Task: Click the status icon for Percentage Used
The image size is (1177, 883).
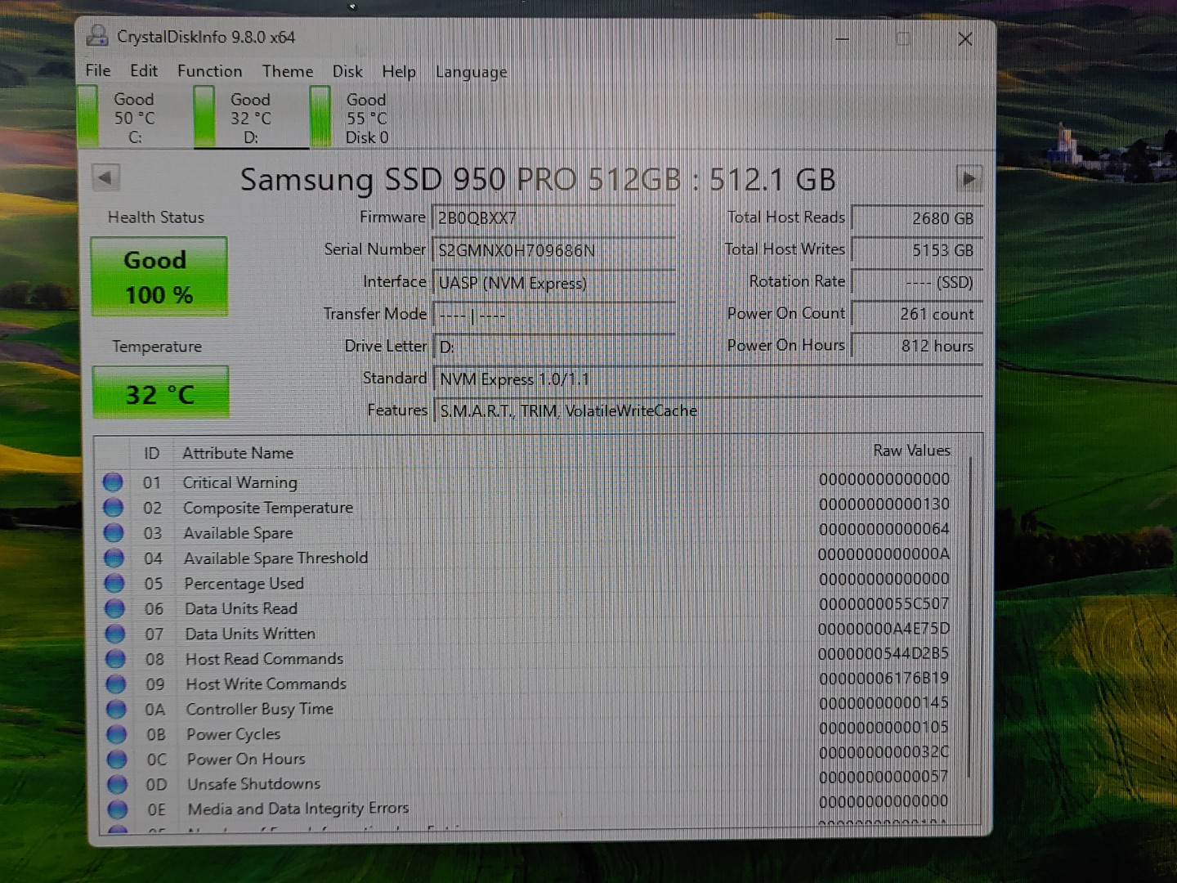Action: (x=114, y=583)
